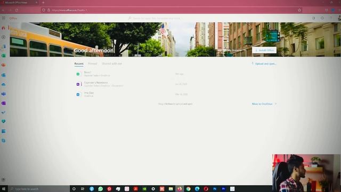341x192 pixels.
Task: Open PowerPoint from the sidebar
Action: 4,65
